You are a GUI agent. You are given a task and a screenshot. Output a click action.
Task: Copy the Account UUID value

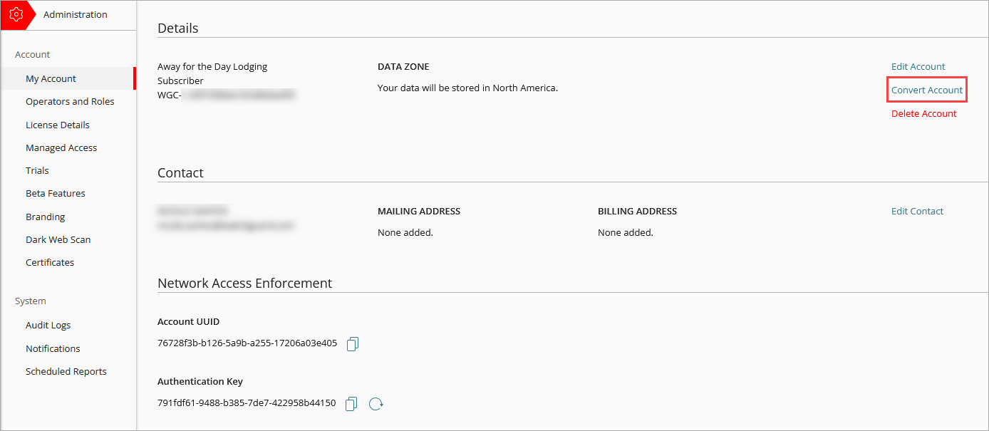coord(352,344)
